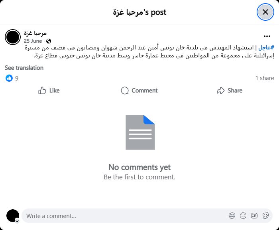The width and height of the screenshot is (279, 230).
Task: Expand the commenting identity switcher arrow
Action: click(17, 220)
